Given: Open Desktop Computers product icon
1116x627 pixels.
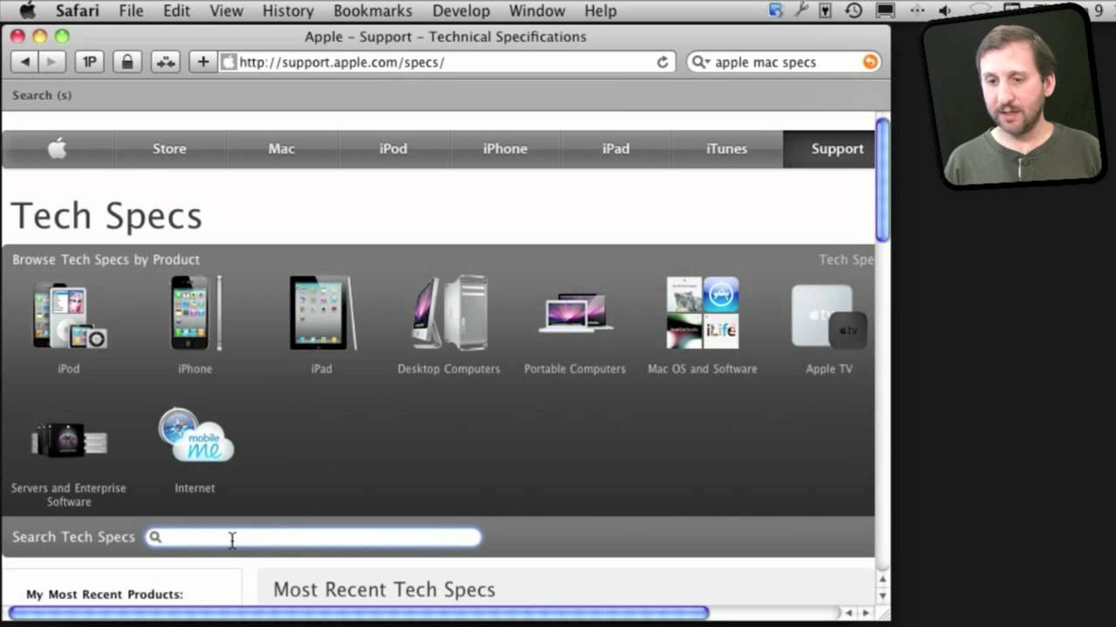Looking at the screenshot, I should (449, 313).
